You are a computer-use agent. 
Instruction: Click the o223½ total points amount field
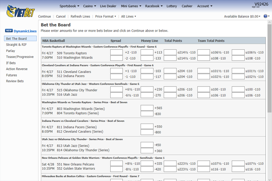[x=170, y=163]
